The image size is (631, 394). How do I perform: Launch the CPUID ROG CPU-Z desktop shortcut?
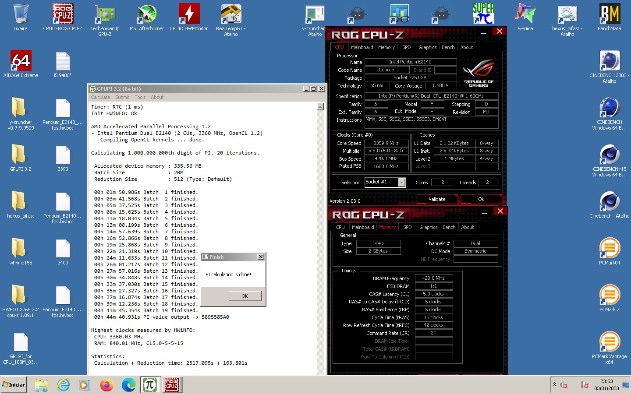pyautogui.click(x=63, y=18)
